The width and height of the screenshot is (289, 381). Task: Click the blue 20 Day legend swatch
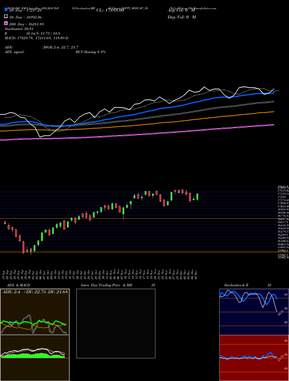(6, 9)
